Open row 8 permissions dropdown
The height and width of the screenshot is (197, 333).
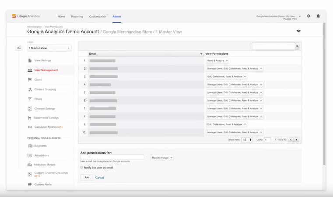235,116
